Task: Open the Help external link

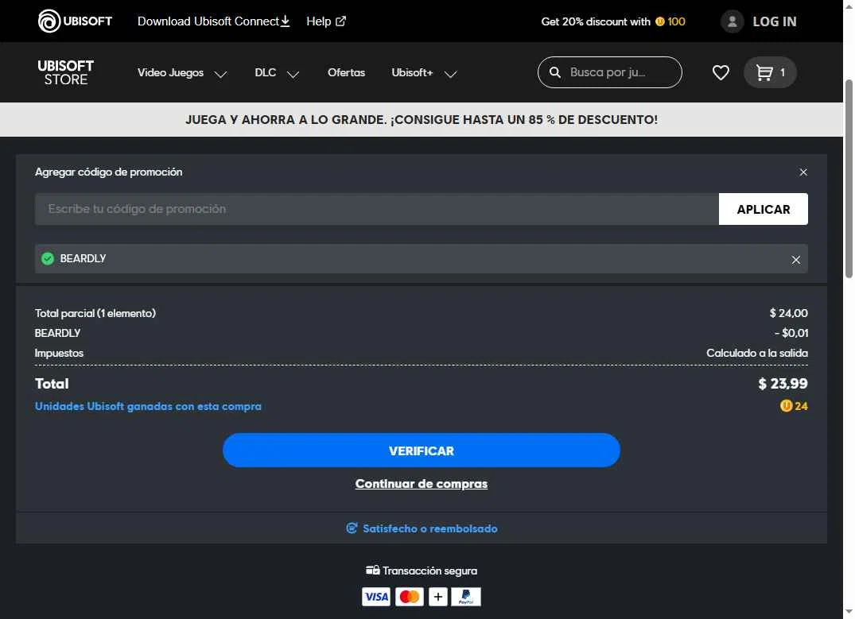Action: [x=326, y=21]
